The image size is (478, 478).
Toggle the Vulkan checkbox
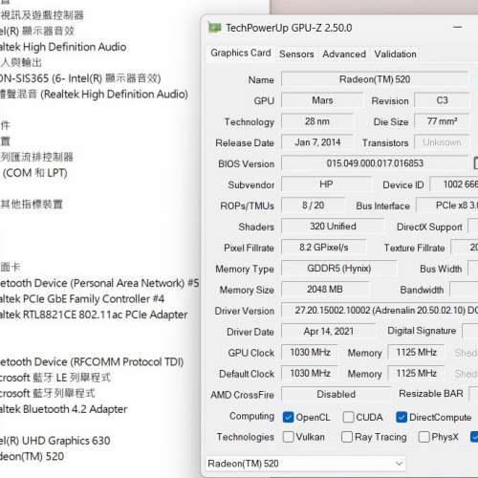point(288,437)
